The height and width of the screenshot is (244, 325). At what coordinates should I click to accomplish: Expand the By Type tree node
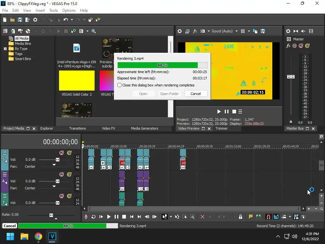5,49
